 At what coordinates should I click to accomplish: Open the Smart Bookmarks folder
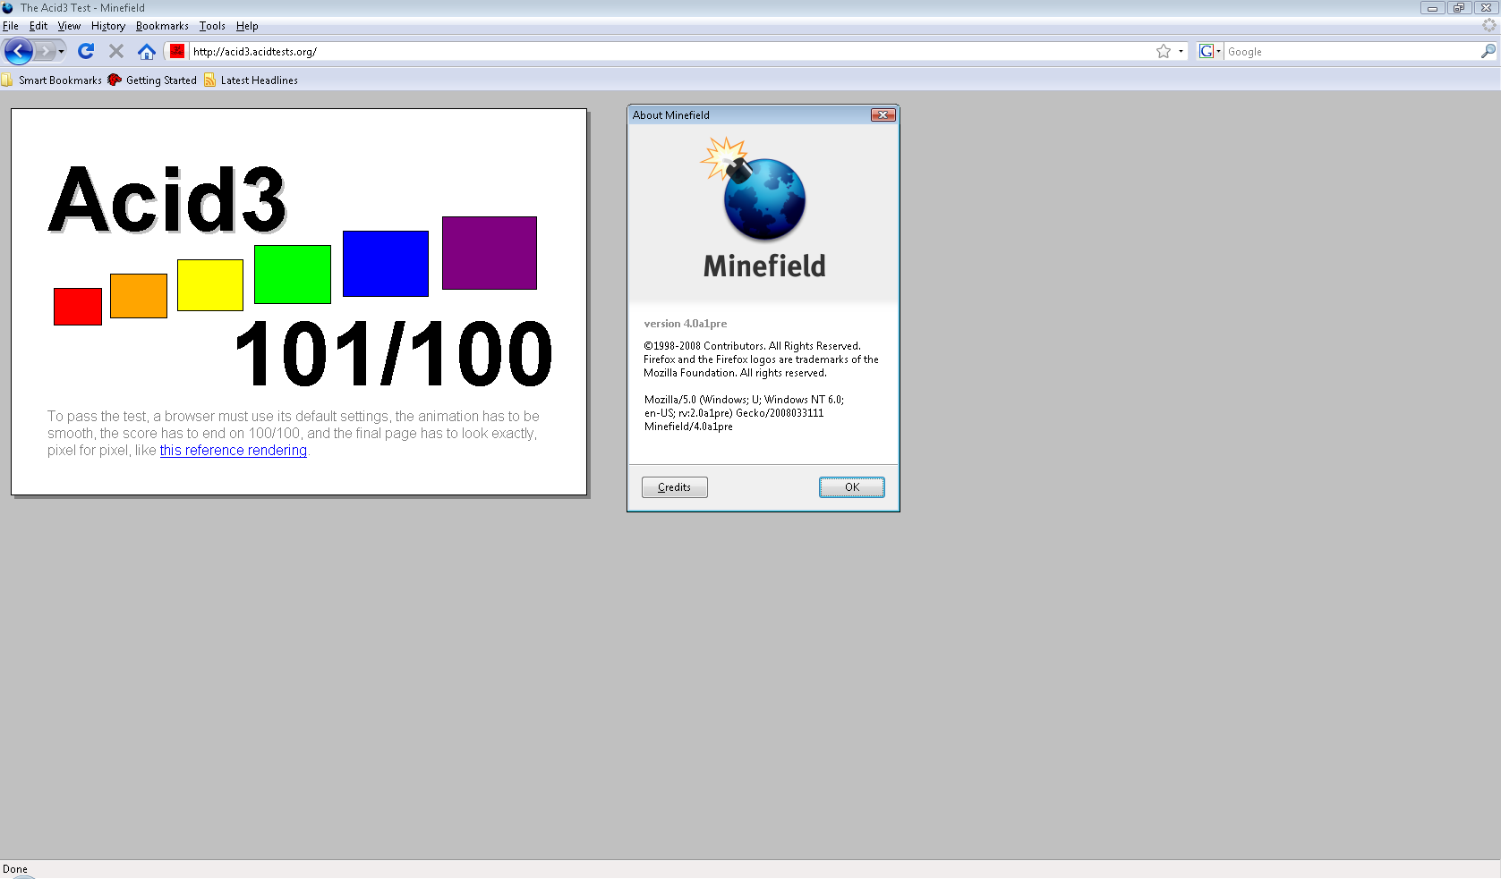tap(52, 80)
